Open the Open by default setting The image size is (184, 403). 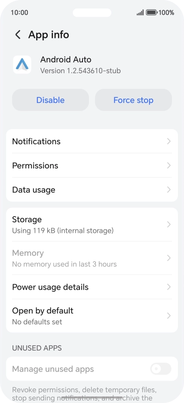point(92,316)
